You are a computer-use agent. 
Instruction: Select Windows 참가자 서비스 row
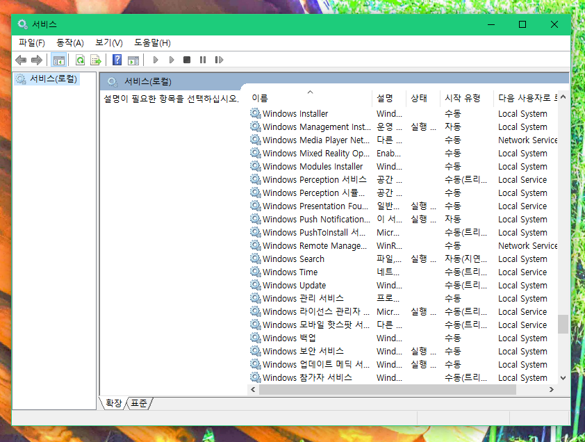pos(404,377)
